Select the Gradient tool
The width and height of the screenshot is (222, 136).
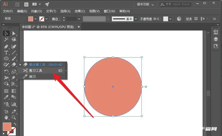(14, 91)
